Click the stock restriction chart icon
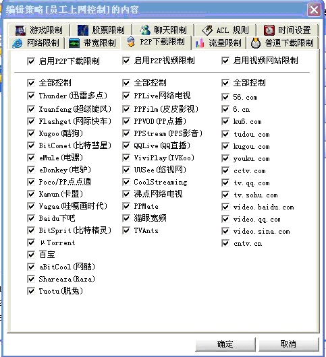 [x=83, y=30]
